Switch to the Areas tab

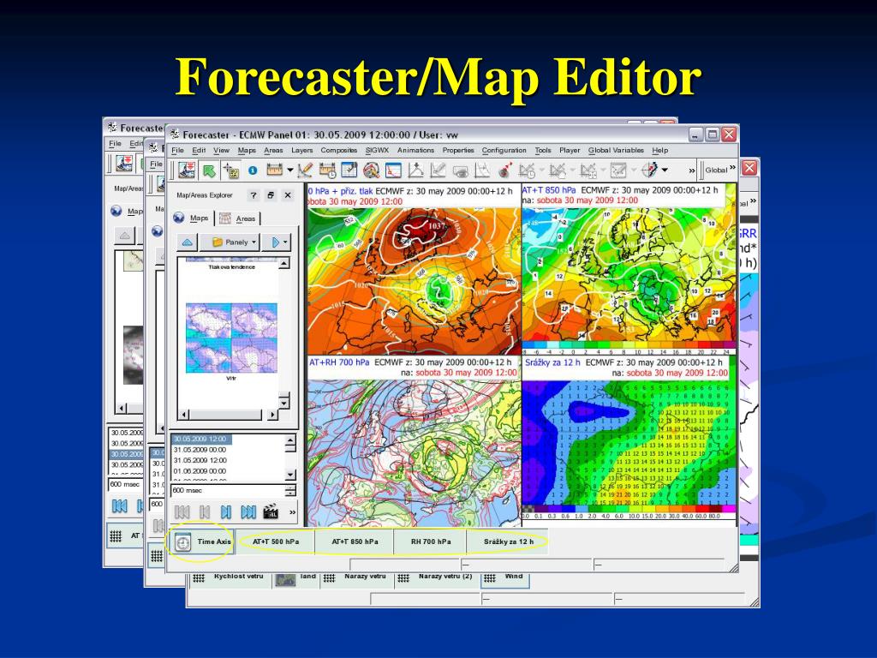pyautogui.click(x=239, y=218)
